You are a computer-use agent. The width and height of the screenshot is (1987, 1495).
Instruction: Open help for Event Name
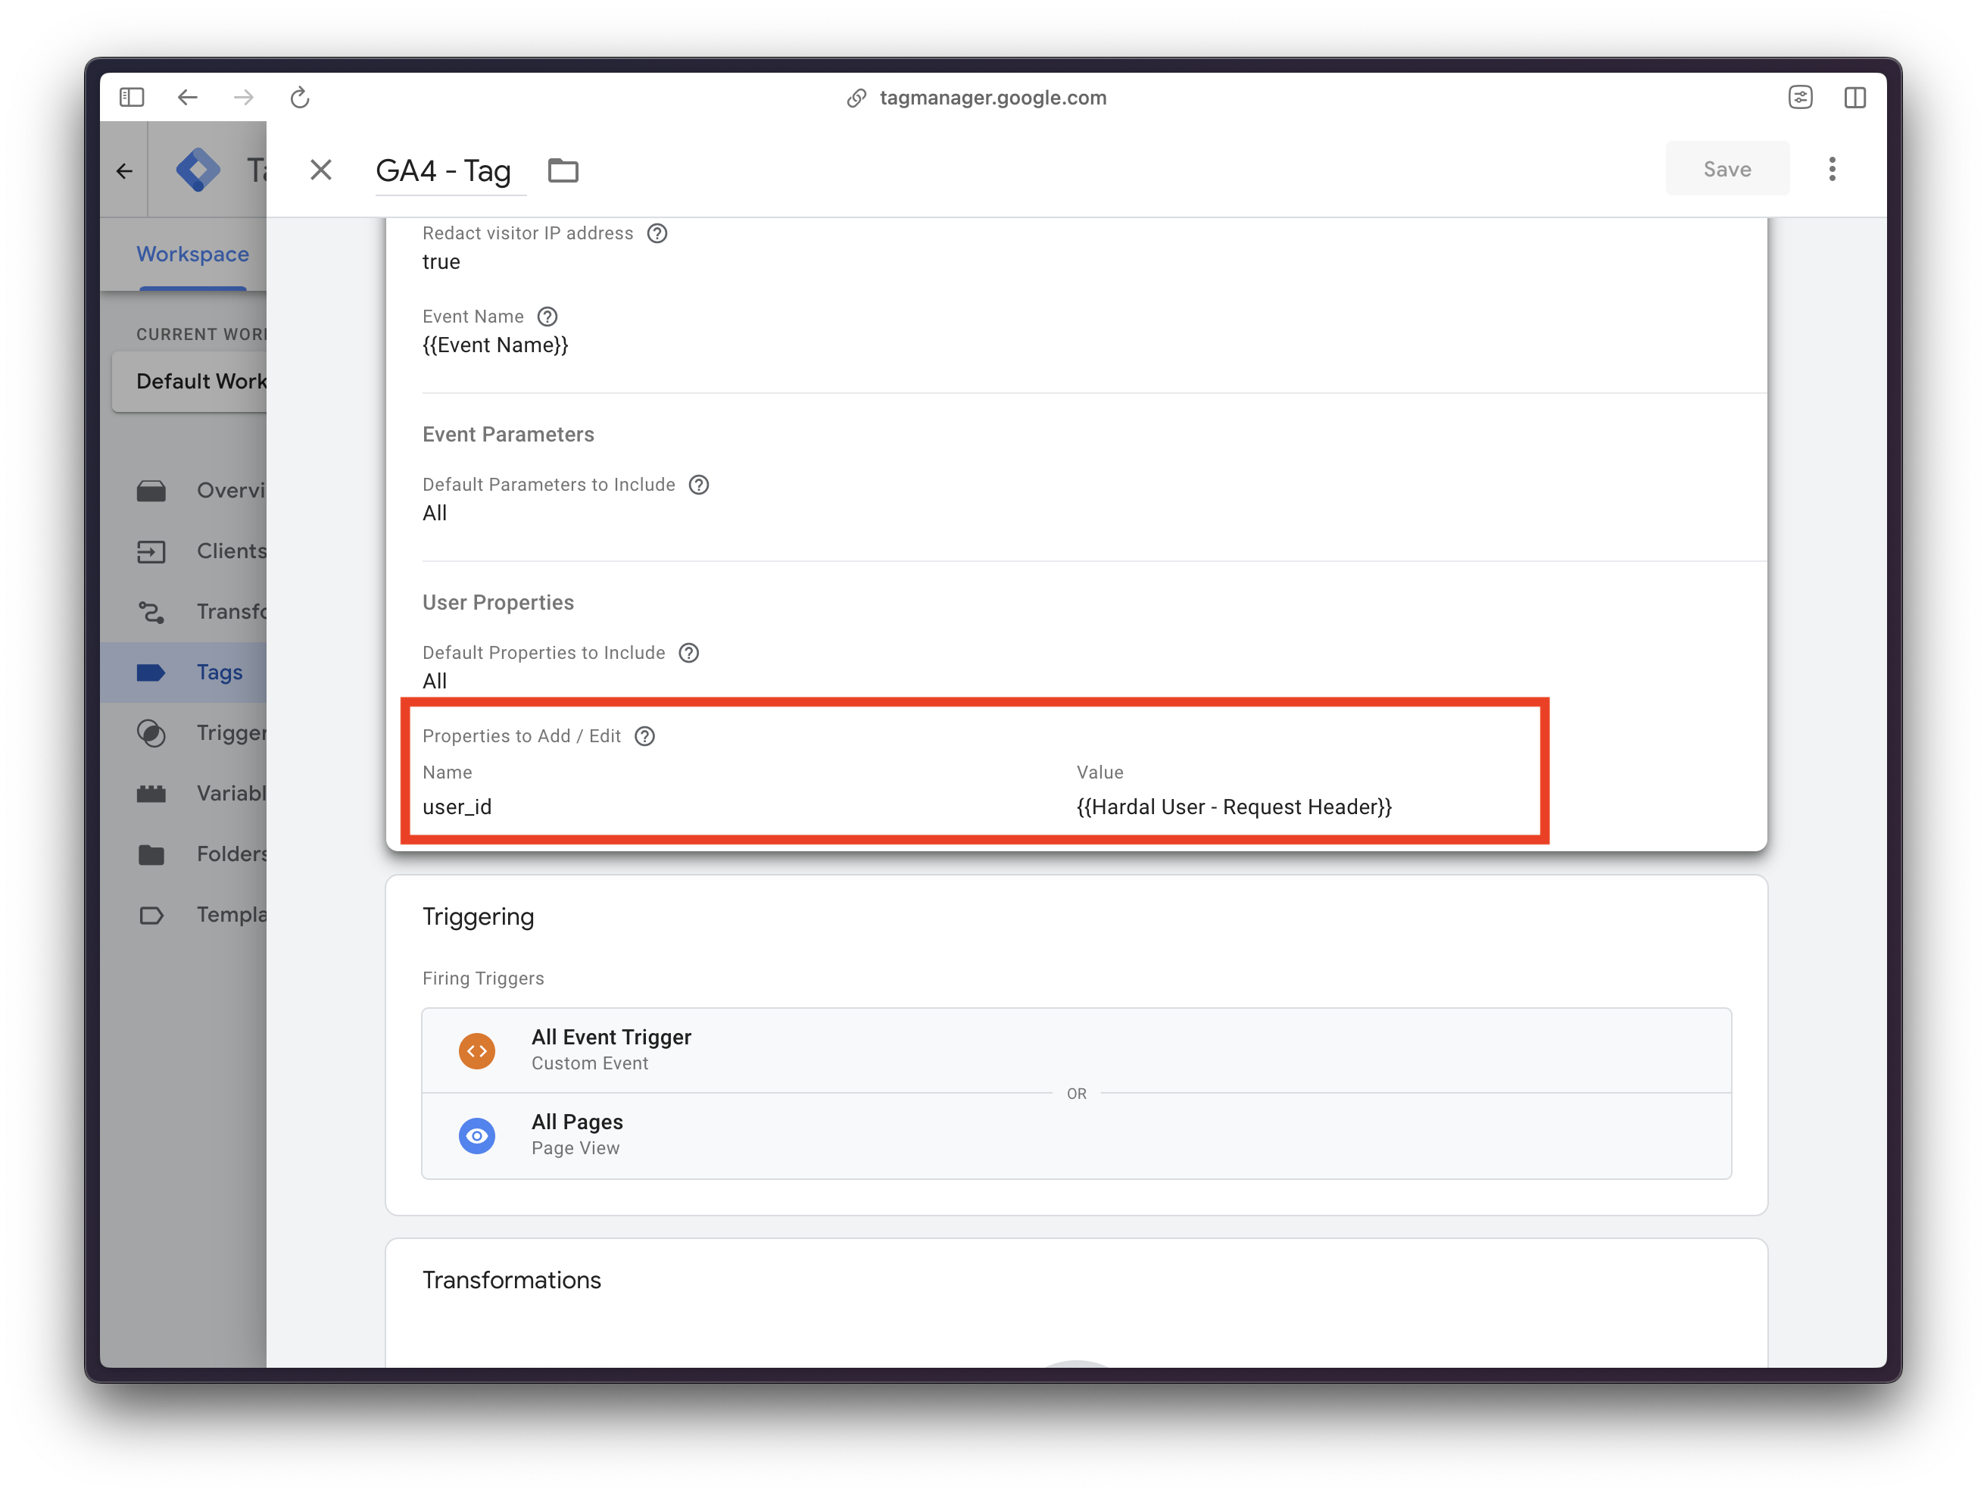click(547, 317)
